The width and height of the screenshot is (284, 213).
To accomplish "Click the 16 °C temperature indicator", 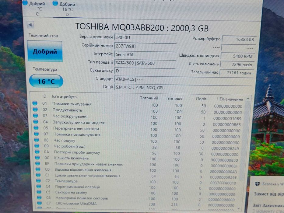I will pos(46,81).
